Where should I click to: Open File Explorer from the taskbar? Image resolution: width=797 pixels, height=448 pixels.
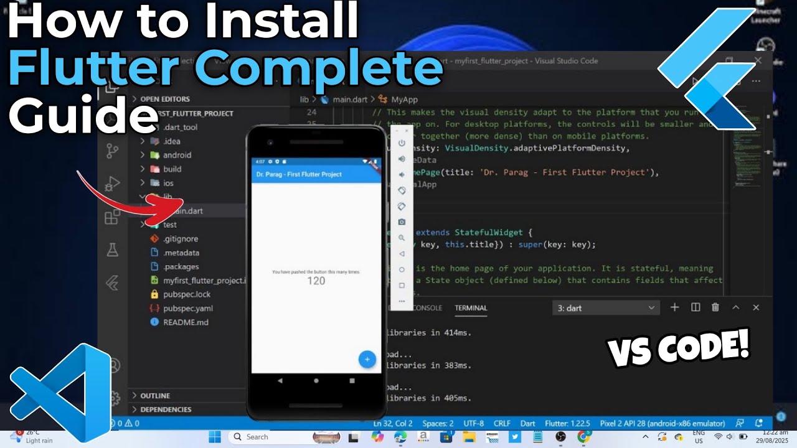coord(468,437)
